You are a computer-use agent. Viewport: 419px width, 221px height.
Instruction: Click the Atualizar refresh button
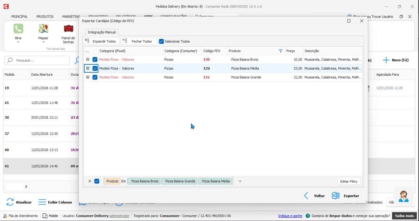(x=19, y=202)
